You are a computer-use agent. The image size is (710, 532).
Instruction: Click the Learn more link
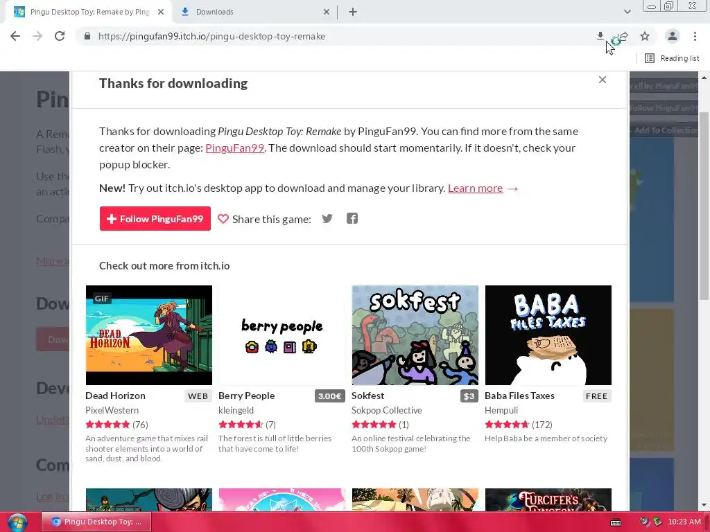(475, 188)
